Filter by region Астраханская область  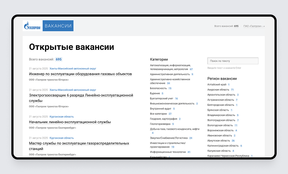point(221,100)
